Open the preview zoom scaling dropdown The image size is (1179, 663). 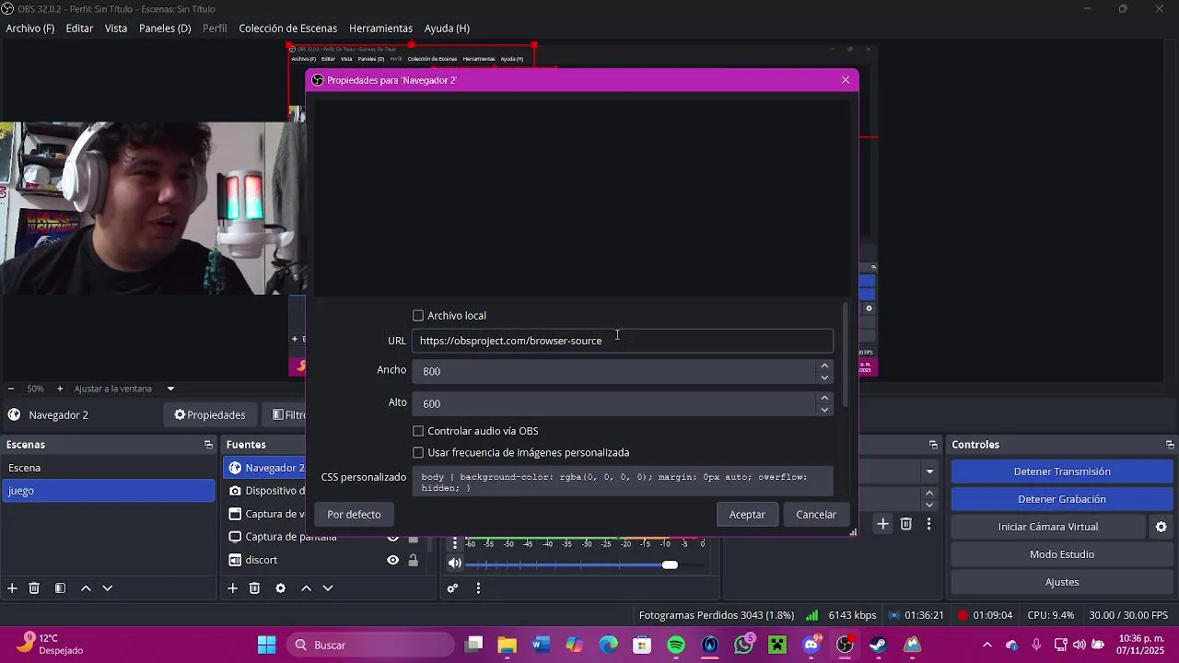[x=170, y=389]
